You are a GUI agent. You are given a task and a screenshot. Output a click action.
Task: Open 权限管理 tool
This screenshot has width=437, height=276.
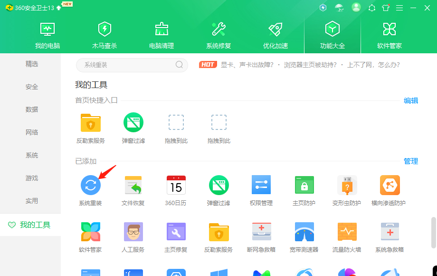click(261, 185)
